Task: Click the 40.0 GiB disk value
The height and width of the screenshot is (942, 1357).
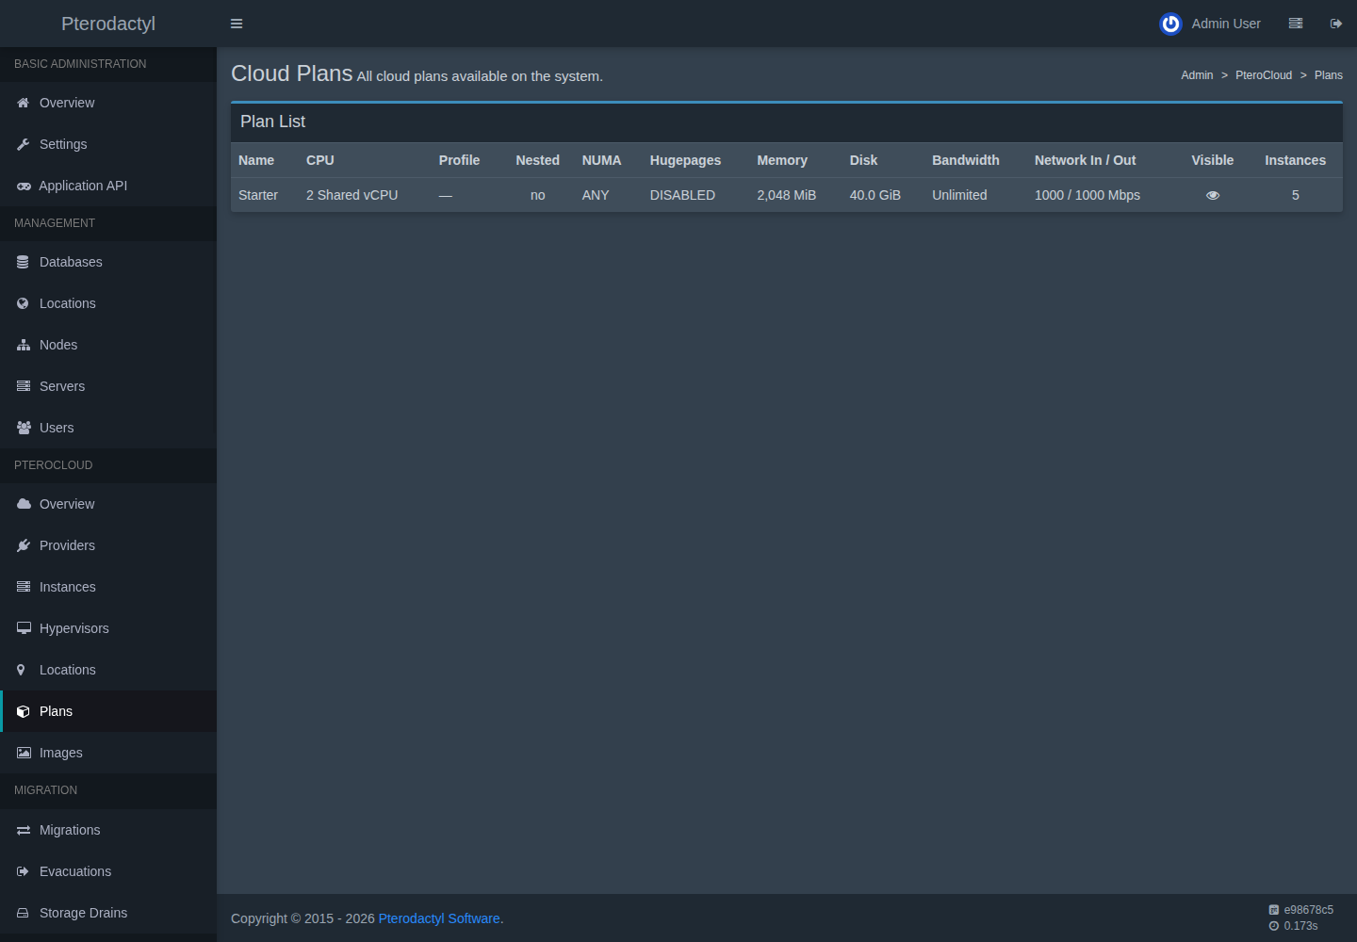Action: 875,195
